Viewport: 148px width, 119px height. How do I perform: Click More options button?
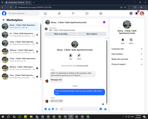92,34
